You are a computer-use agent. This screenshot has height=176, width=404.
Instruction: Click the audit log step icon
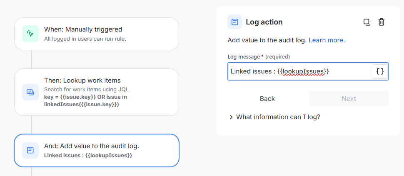click(x=30, y=150)
